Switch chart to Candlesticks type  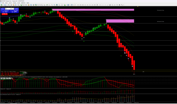point(47,5)
